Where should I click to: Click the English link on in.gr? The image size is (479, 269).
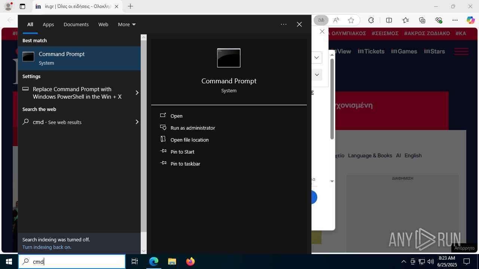click(x=413, y=155)
